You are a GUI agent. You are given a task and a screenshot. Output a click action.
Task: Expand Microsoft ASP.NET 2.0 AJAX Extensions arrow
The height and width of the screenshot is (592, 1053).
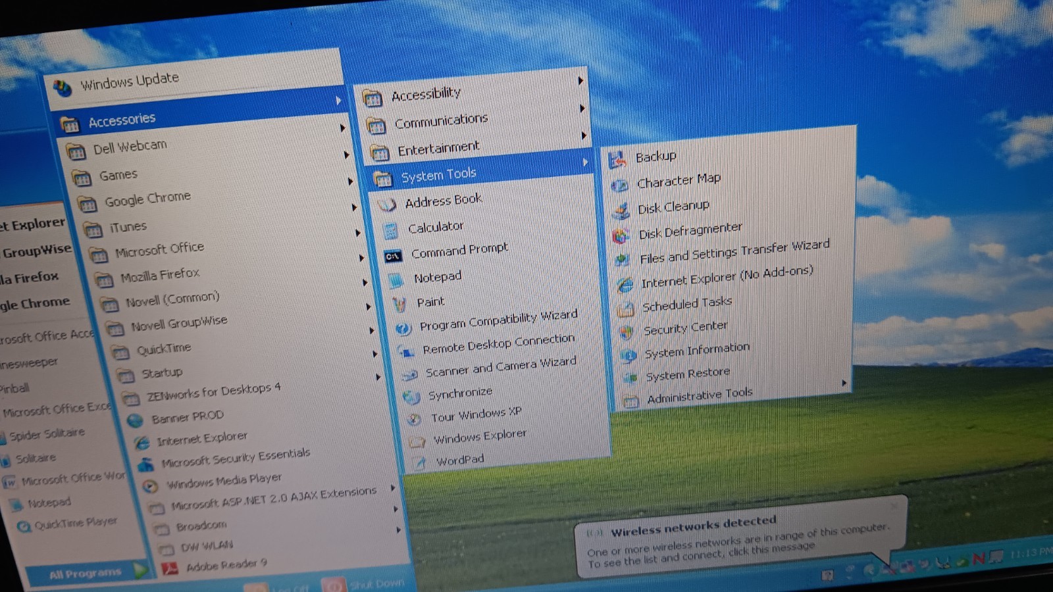click(393, 487)
